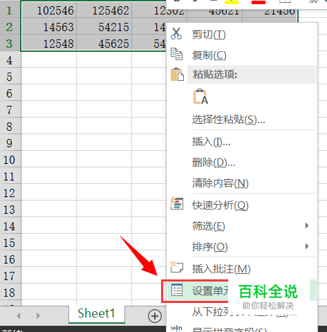
Task: Expand the 排序(O) sort submenu arrow
Action: tap(307, 246)
